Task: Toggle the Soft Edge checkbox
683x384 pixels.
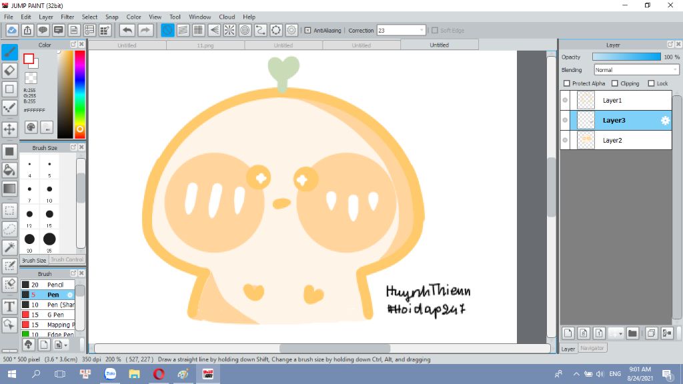Action: pyautogui.click(x=435, y=31)
